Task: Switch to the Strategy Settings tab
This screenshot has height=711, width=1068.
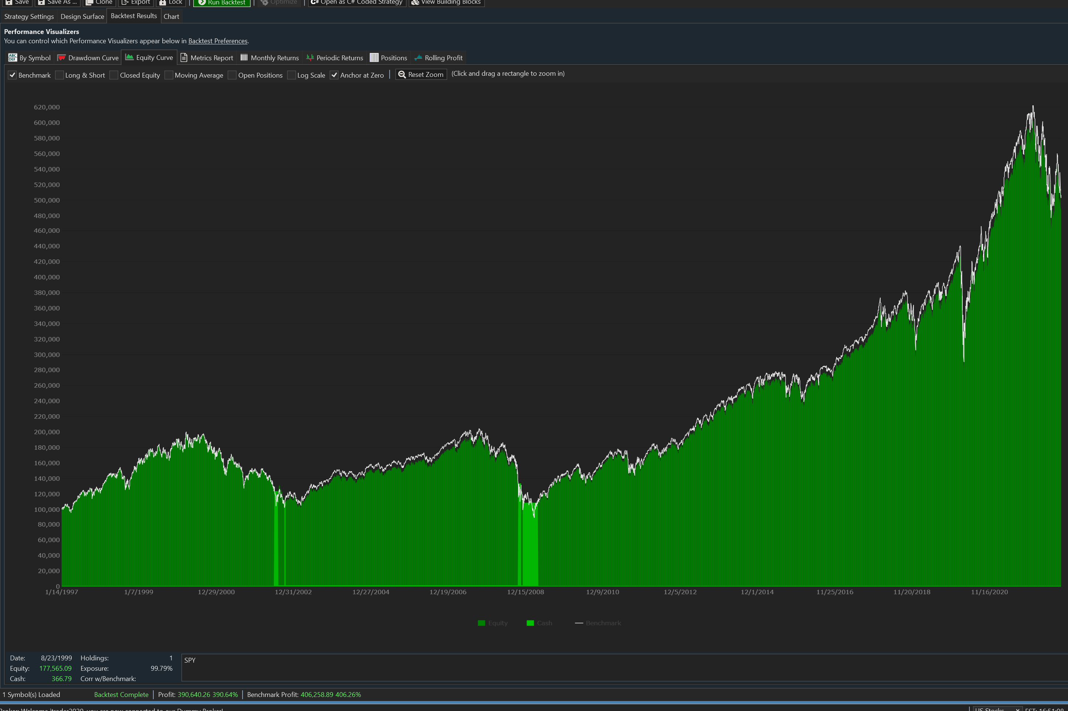Action: pos(29,16)
